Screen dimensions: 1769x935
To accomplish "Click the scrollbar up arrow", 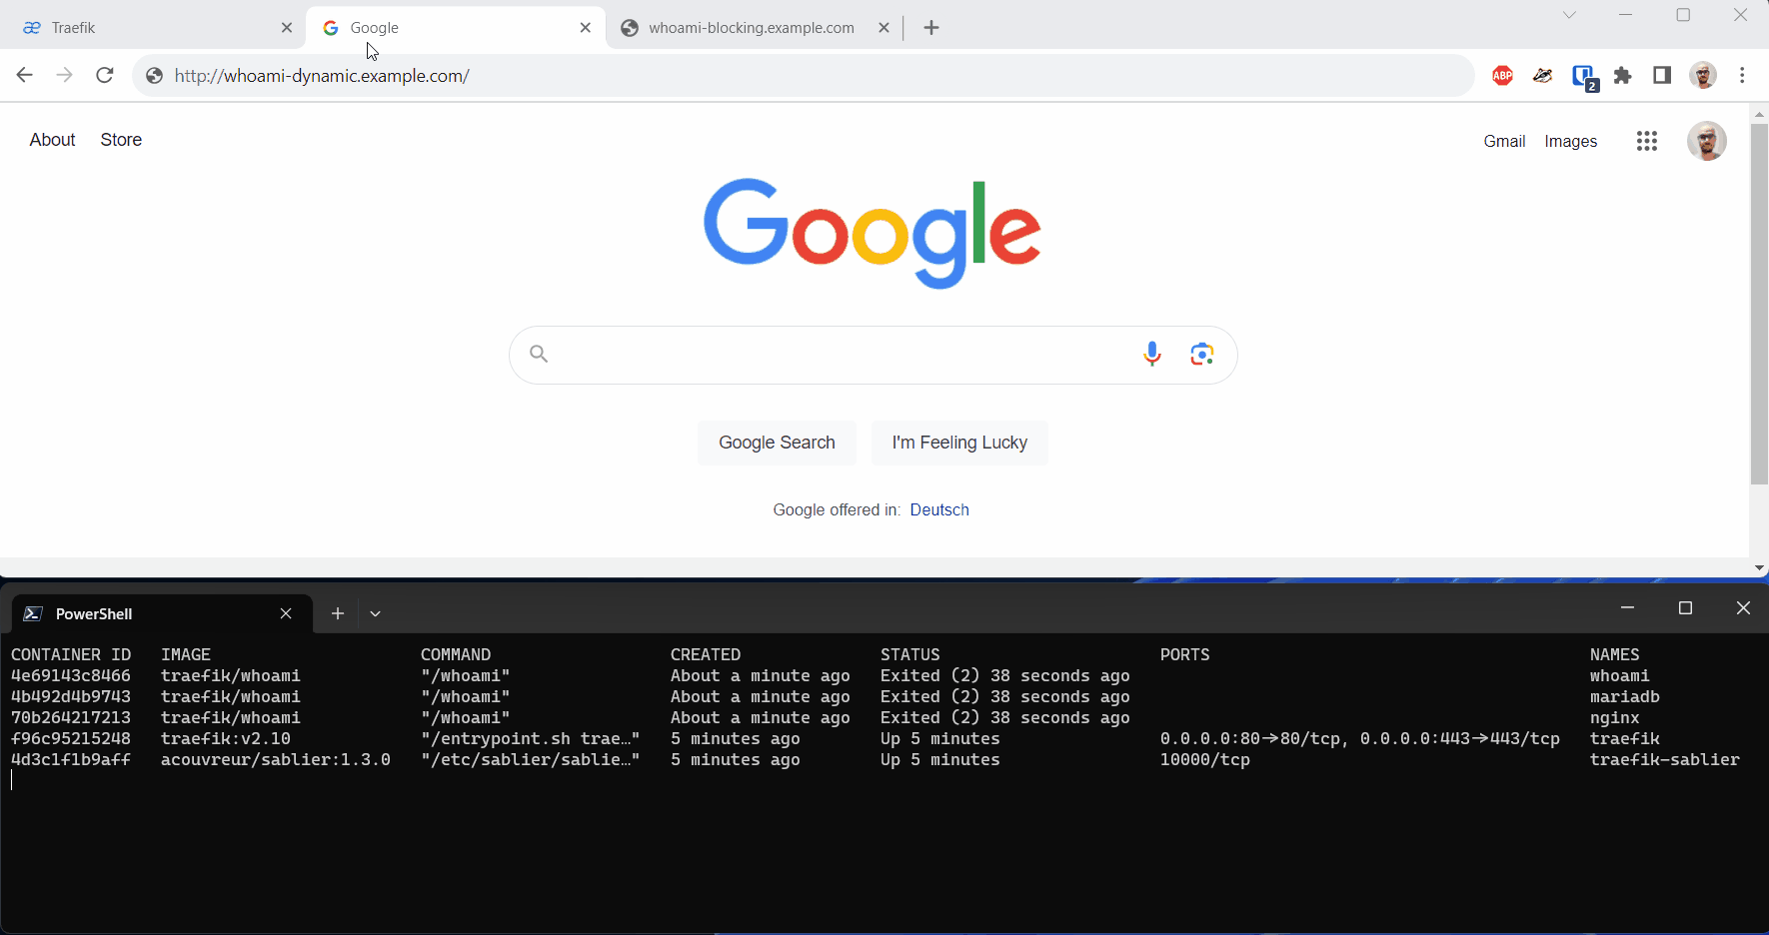I will (1759, 114).
